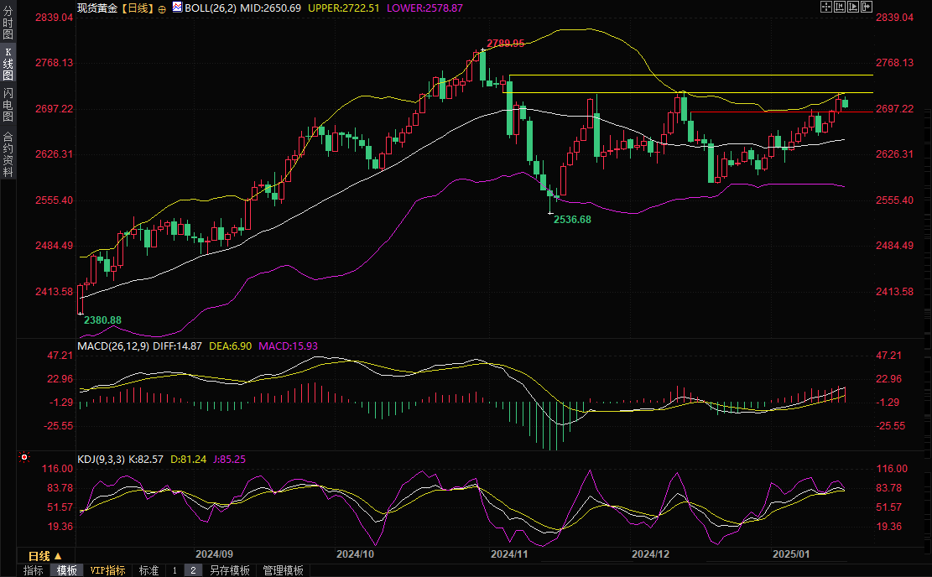
Task: Open the VIP指标 tab
Action: coord(107,570)
